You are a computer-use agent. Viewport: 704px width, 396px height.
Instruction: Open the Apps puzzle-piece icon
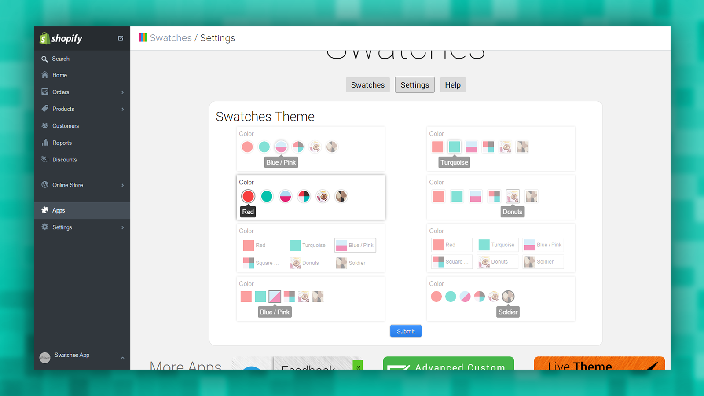coord(45,210)
